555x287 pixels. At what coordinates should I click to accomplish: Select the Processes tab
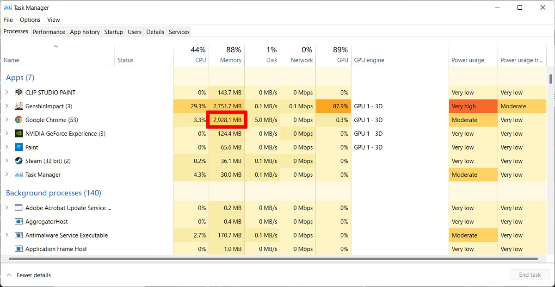pyautogui.click(x=16, y=31)
